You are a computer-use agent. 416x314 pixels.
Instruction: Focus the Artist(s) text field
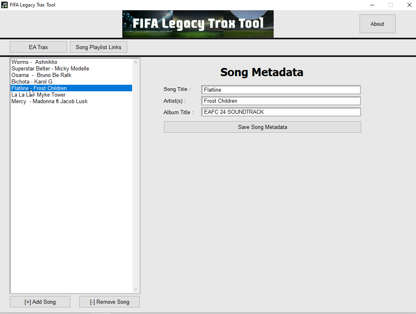coord(281,101)
